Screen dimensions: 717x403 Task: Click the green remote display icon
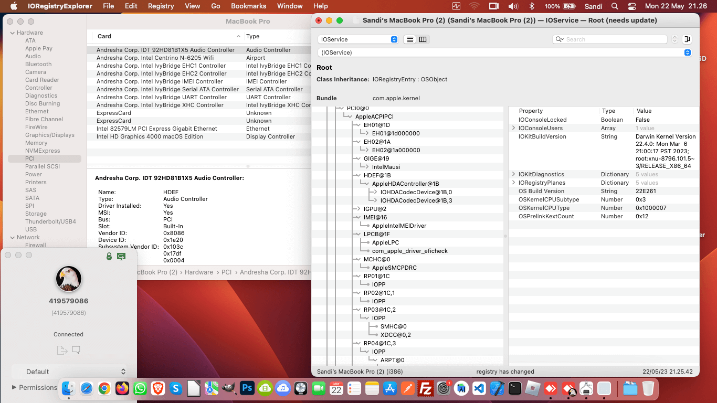[x=121, y=256]
